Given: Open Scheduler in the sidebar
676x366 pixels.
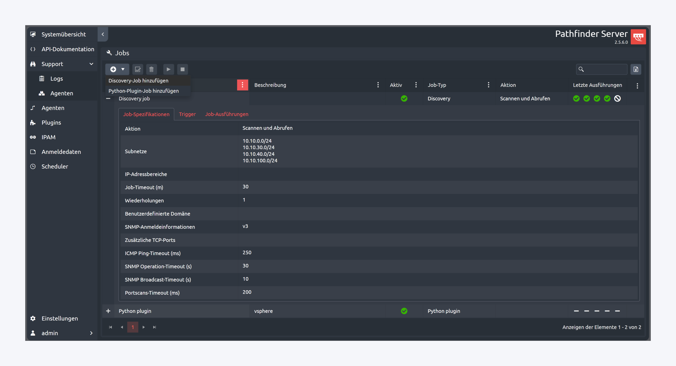Looking at the screenshot, I should (x=55, y=166).
